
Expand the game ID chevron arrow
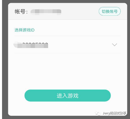[115, 45]
